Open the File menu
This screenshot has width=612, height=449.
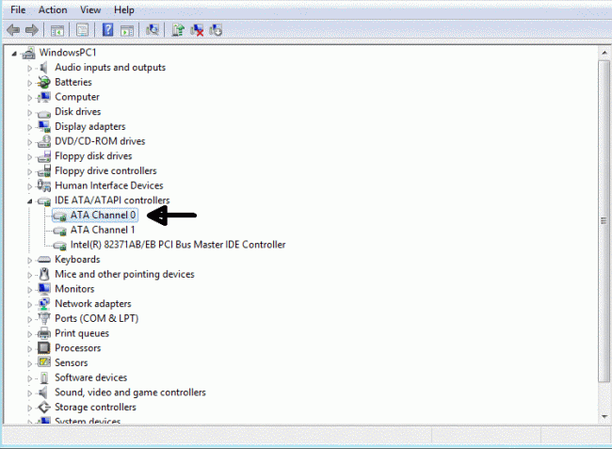click(x=18, y=9)
